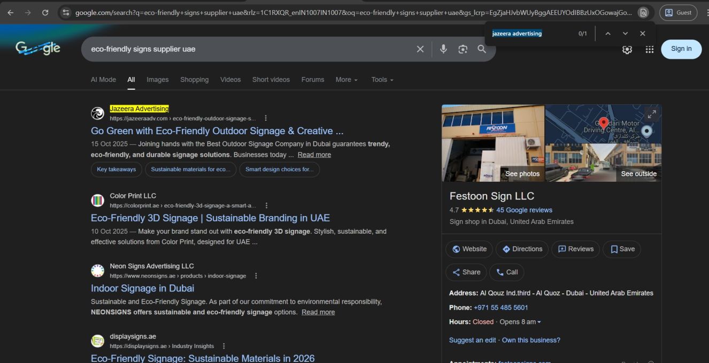Go to previous find-in-page match

coord(607,34)
